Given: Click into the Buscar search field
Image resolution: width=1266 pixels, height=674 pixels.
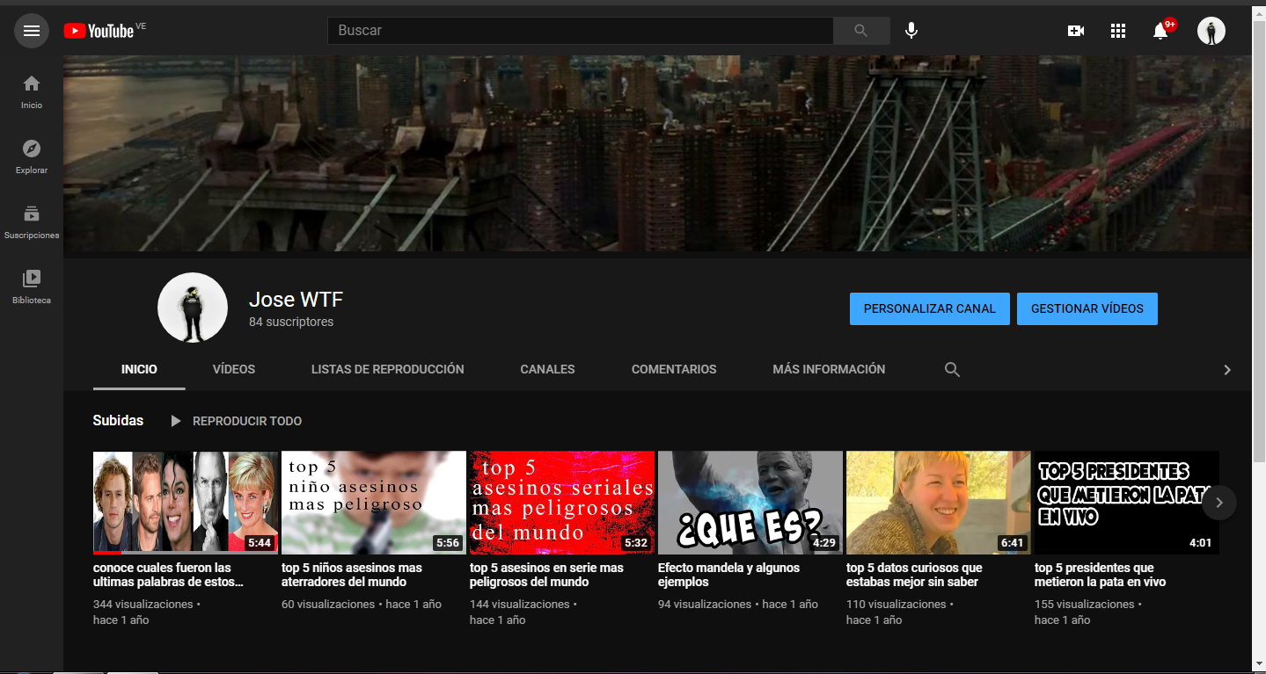Looking at the screenshot, I should tap(581, 31).
